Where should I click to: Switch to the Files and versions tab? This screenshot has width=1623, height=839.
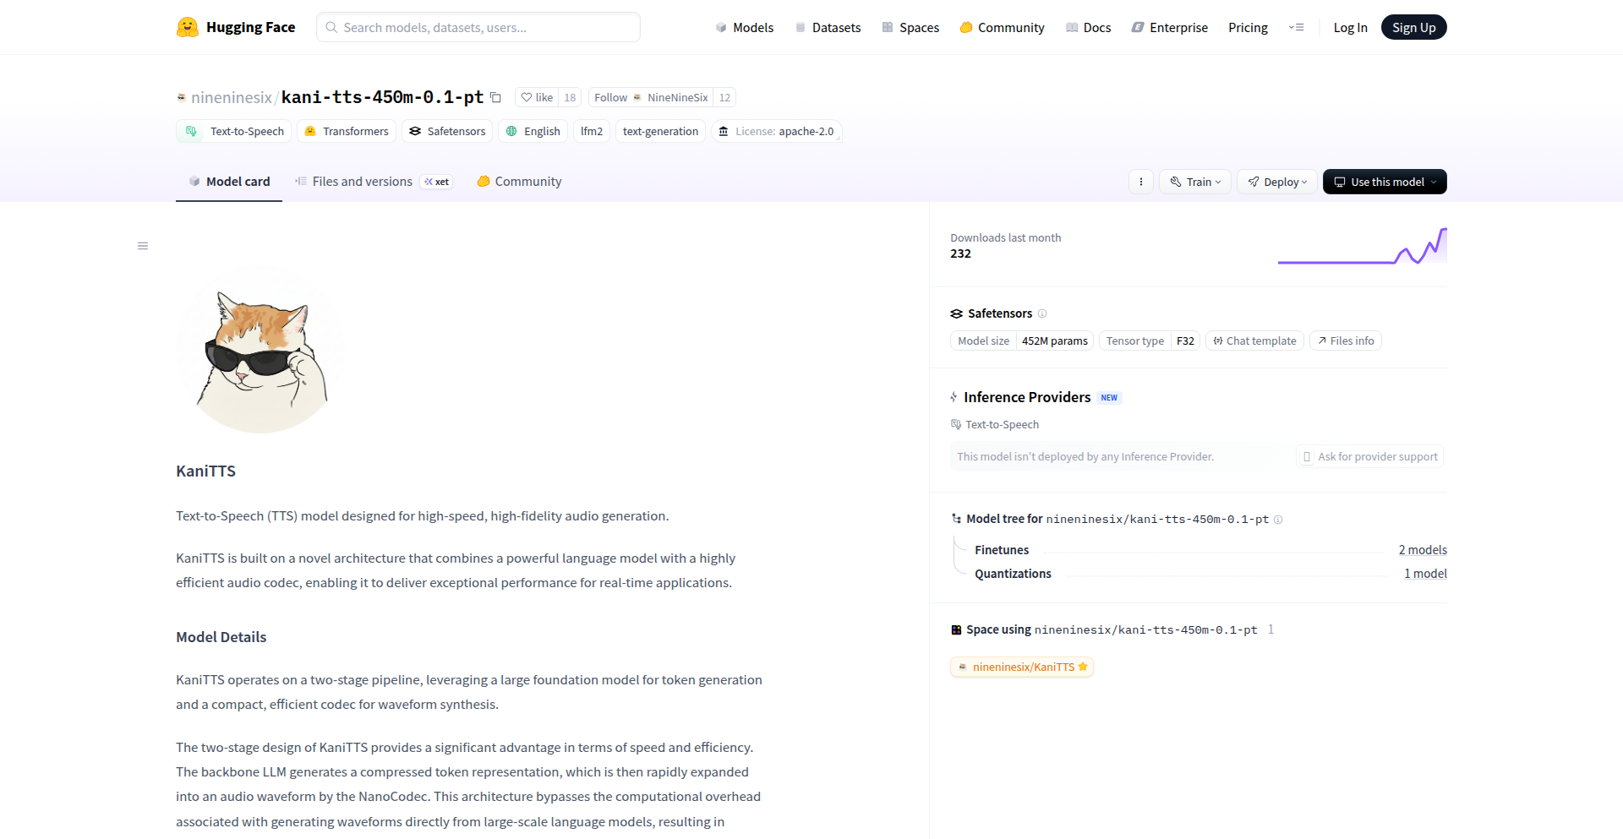click(354, 182)
